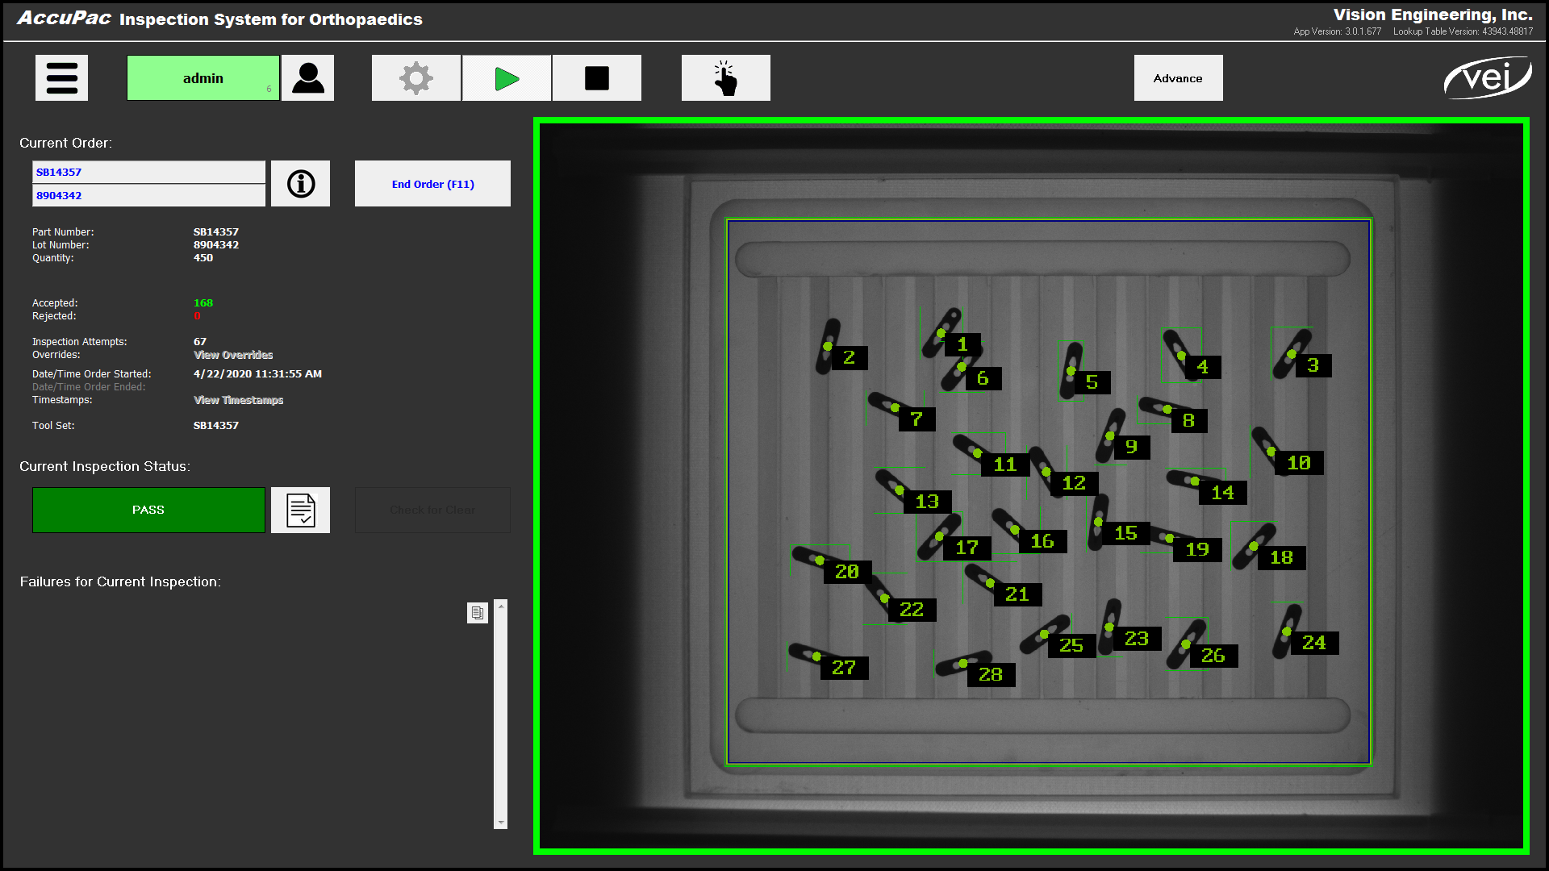Screen dimensions: 1549x871
Task: Select detected part label 26 in image
Action: [1213, 656]
